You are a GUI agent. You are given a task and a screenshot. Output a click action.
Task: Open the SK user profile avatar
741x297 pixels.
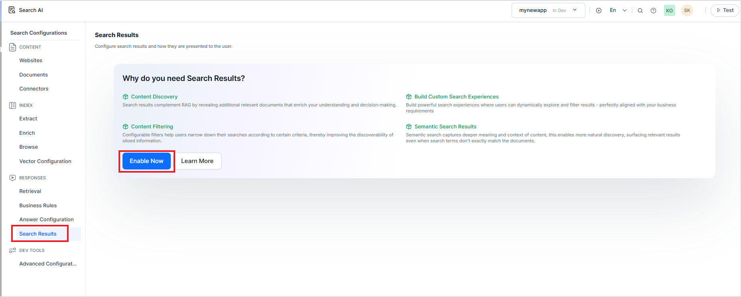pos(687,11)
